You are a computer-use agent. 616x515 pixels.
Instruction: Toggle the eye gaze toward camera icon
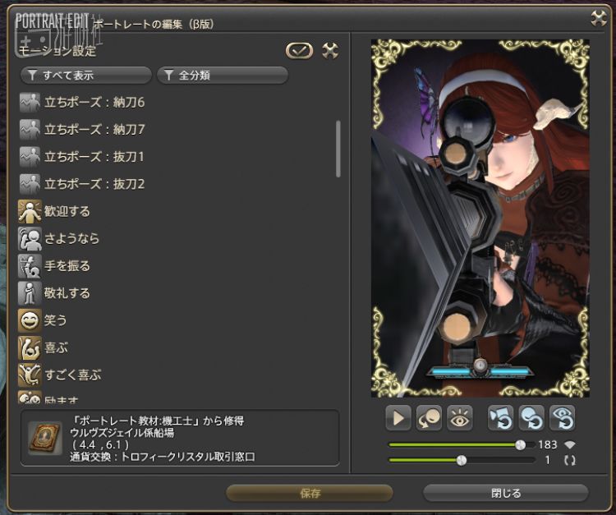coord(459,418)
